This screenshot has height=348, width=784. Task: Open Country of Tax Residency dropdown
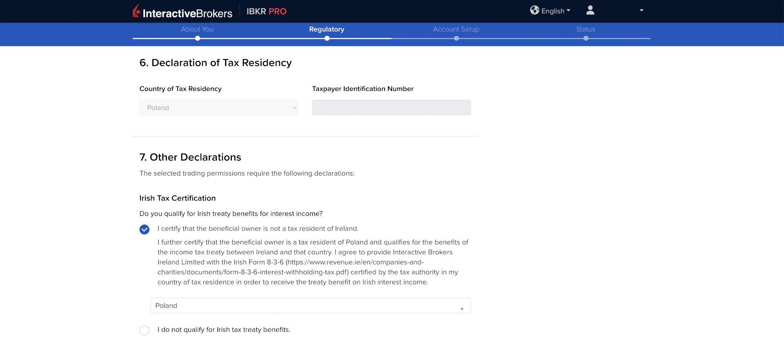[219, 108]
